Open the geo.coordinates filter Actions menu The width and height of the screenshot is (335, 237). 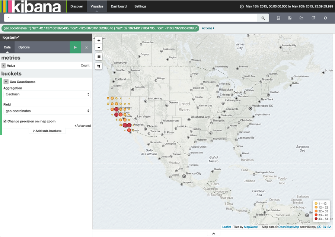click(x=208, y=28)
